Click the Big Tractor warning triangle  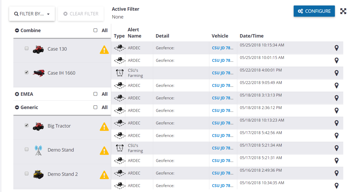coord(104,127)
